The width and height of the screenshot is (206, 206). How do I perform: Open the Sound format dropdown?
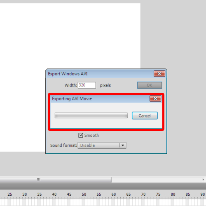(102, 145)
